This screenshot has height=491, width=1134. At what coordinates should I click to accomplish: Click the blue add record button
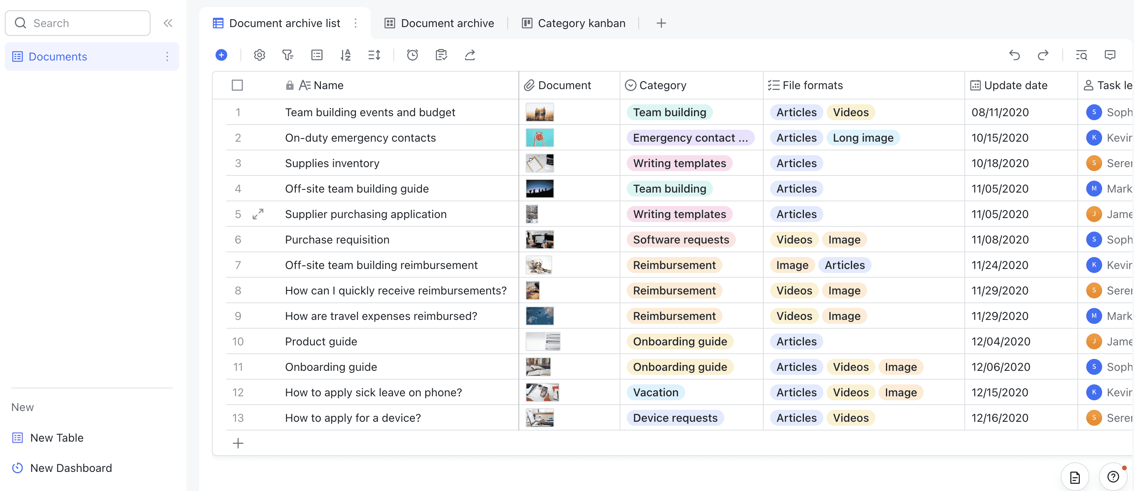pos(221,55)
